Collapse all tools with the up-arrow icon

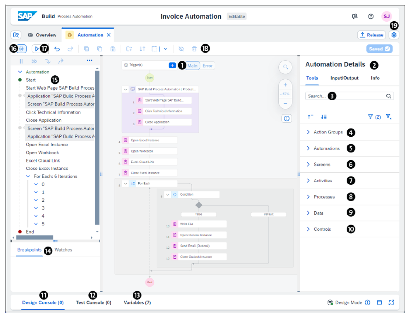coord(311,117)
